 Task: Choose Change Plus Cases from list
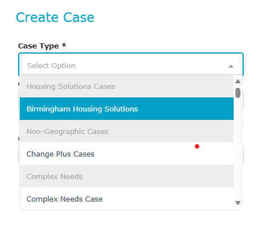(127, 154)
